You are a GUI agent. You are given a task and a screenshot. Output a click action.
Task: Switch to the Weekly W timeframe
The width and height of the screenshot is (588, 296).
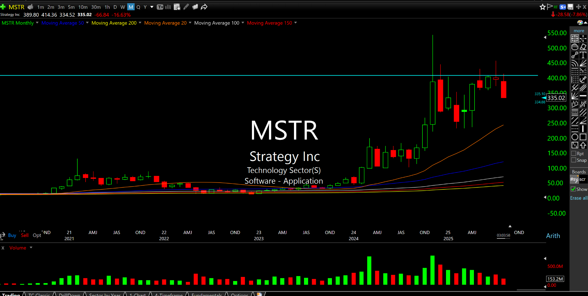tap(123, 7)
